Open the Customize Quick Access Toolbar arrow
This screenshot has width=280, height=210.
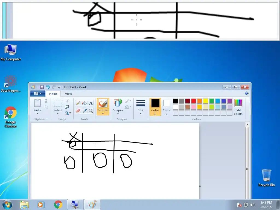(59, 87)
